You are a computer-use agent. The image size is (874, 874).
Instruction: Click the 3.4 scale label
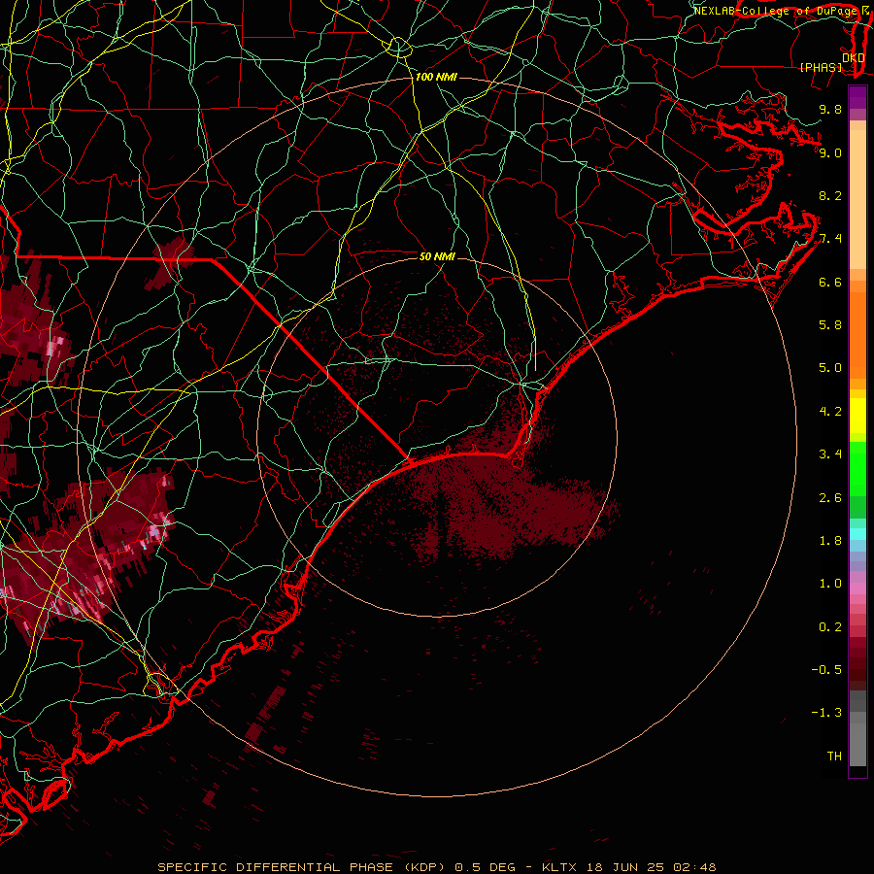(x=830, y=454)
